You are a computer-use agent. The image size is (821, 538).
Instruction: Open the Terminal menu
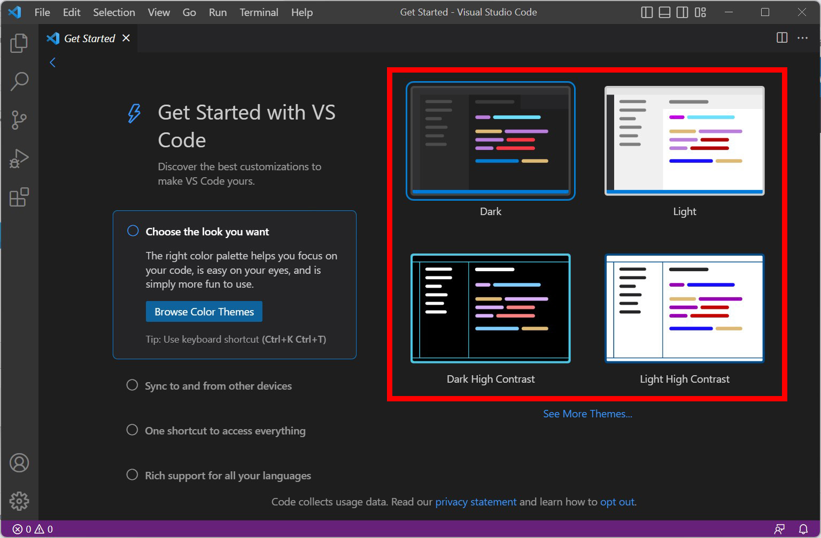[x=259, y=12]
